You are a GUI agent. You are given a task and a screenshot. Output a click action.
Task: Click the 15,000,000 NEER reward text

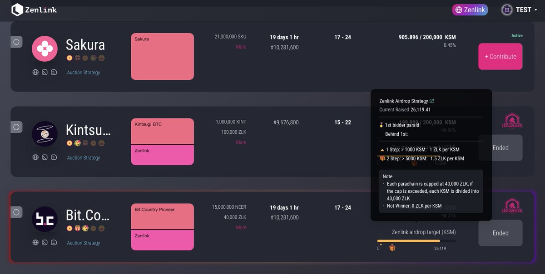point(229,207)
